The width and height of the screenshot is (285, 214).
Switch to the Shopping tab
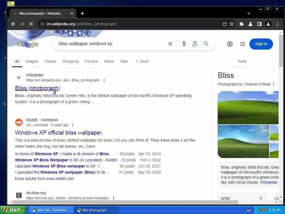point(70,61)
